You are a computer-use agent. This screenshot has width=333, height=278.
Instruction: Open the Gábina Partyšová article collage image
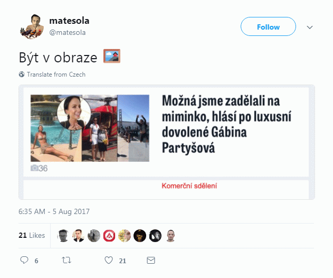point(90,128)
